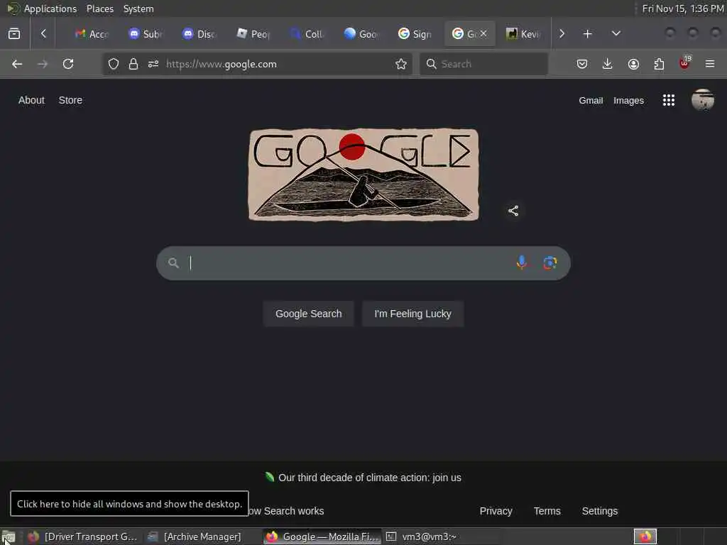Open the System menu

[138, 9]
